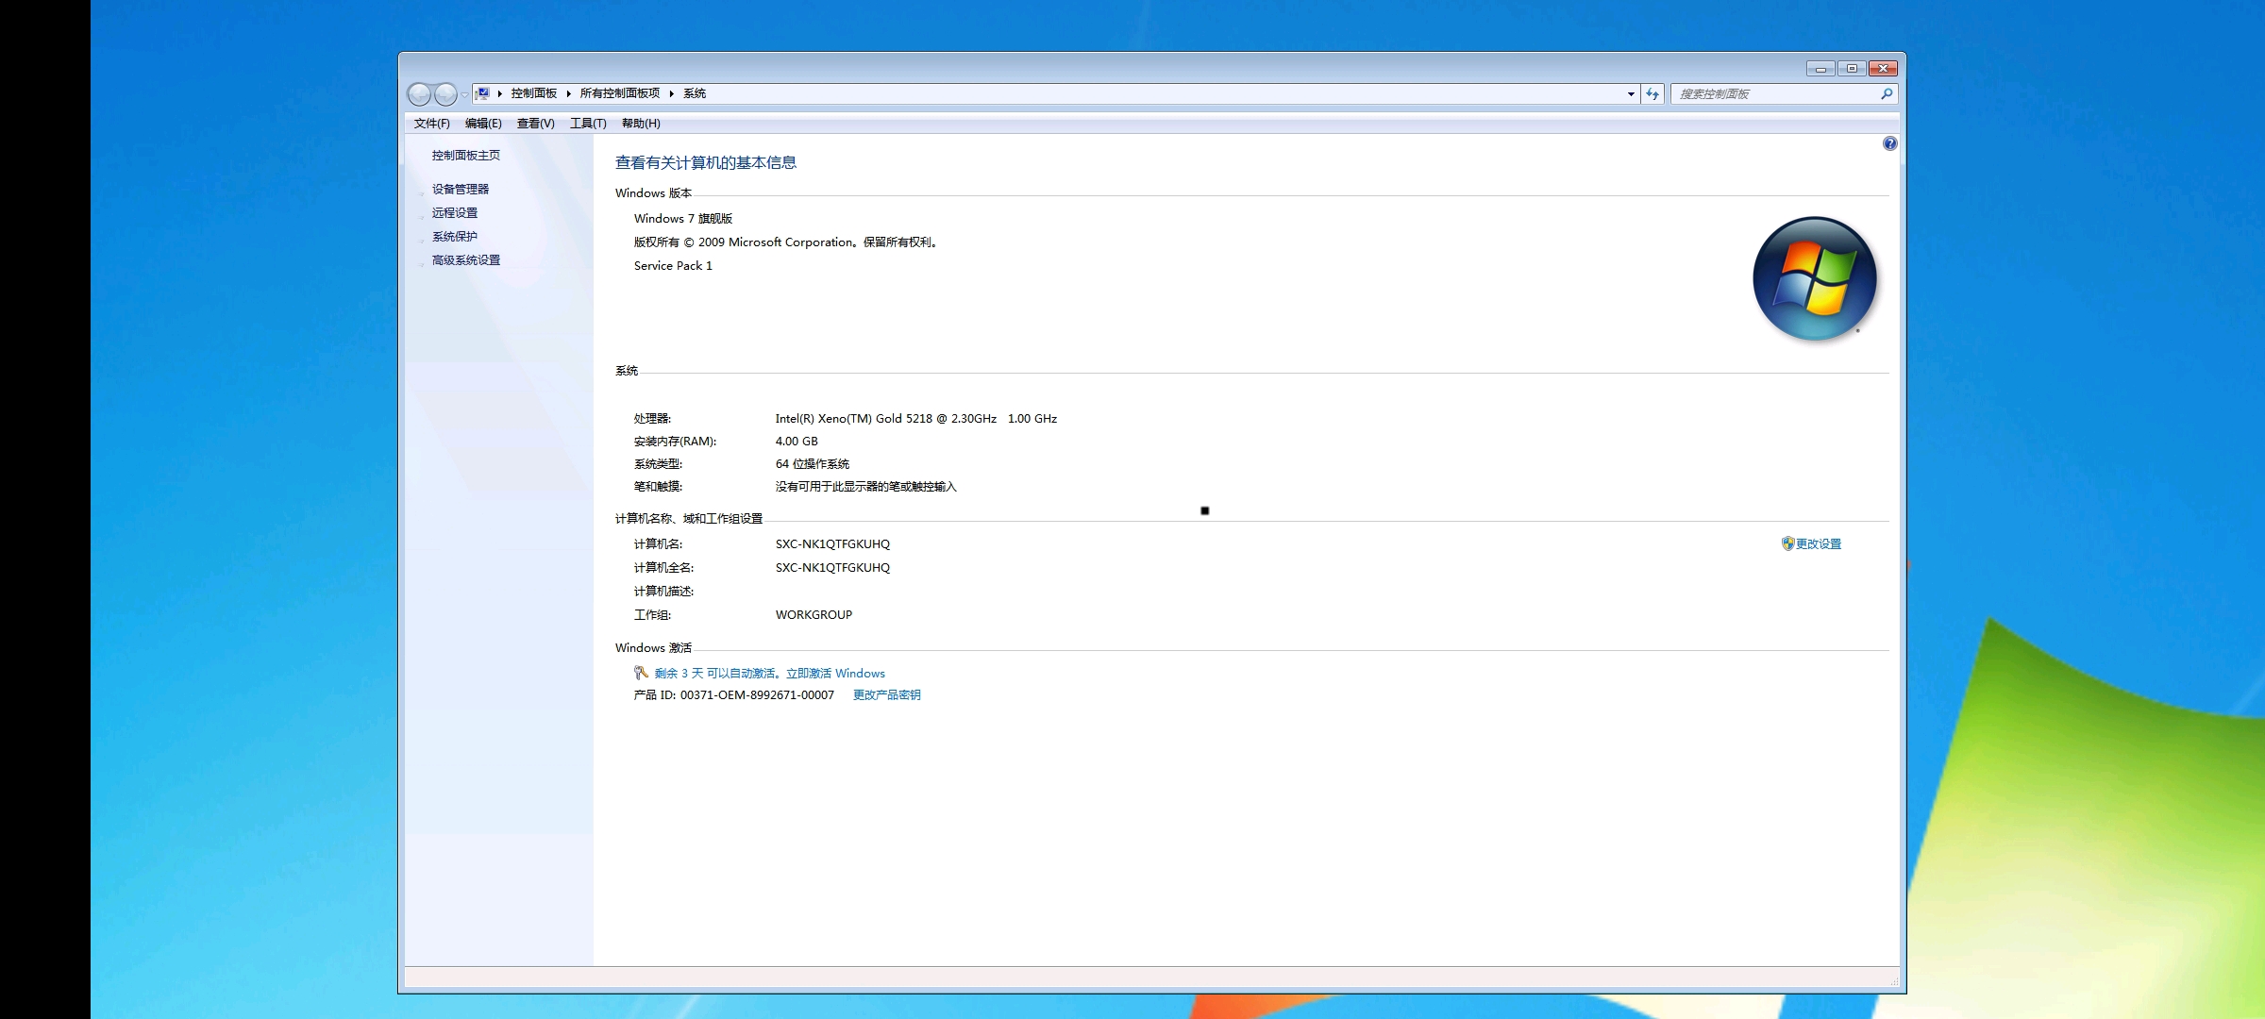Expand the arrow after 所有控制面板项 breadcrumb
The image size is (2265, 1019).
tap(672, 93)
